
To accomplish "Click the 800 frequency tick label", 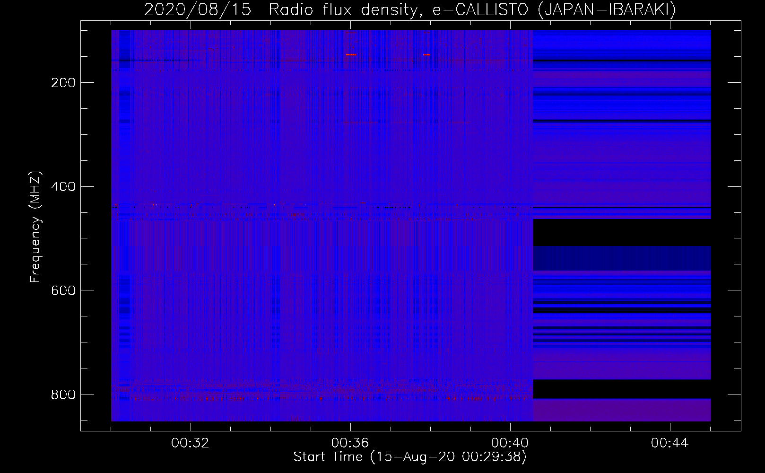I will pos(63,394).
